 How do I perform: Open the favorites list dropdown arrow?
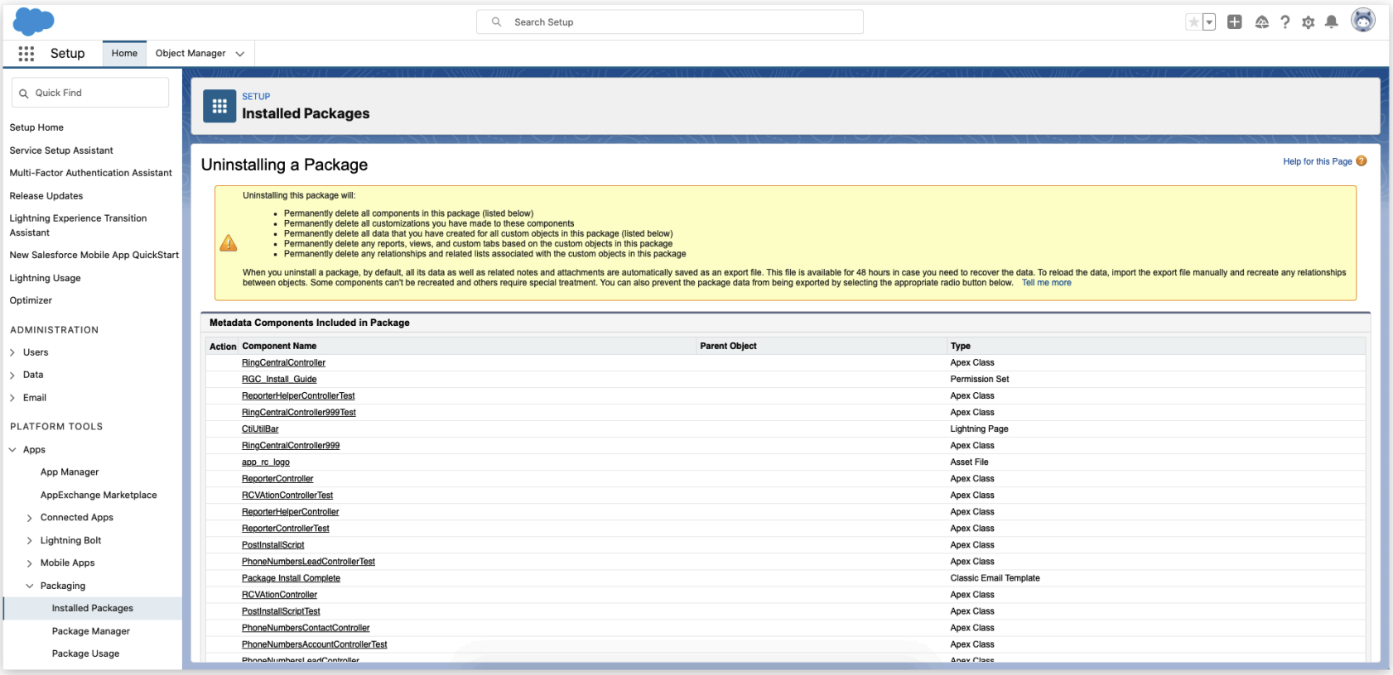pyautogui.click(x=1209, y=22)
